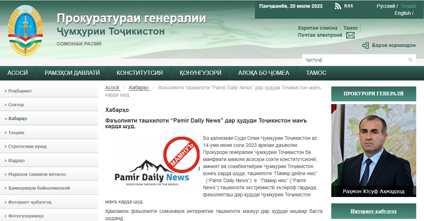Open АЛОҚА БО ҶОМЕА navigation item
Image resolution: width=424 pixels, height=221 pixels.
coord(264,73)
